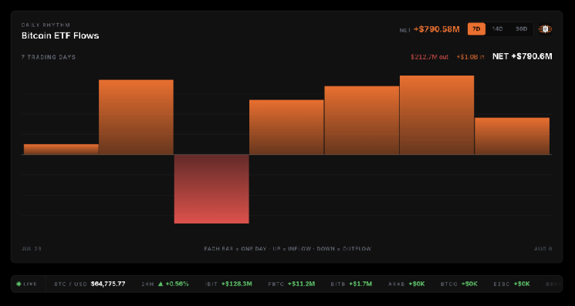Screen dimensions: 575x306
Task: Switch to the 14D time range
Action: click(x=497, y=29)
